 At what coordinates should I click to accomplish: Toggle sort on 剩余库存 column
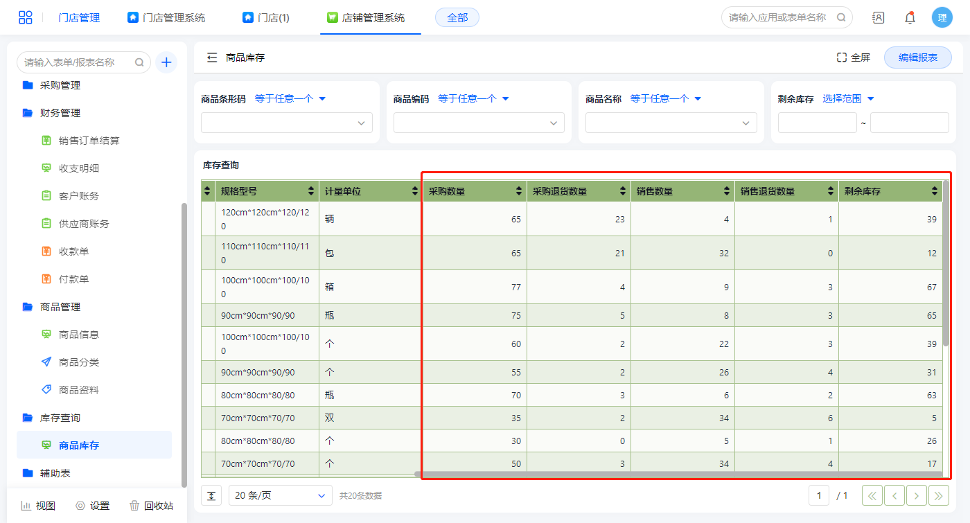click(935, 191)
